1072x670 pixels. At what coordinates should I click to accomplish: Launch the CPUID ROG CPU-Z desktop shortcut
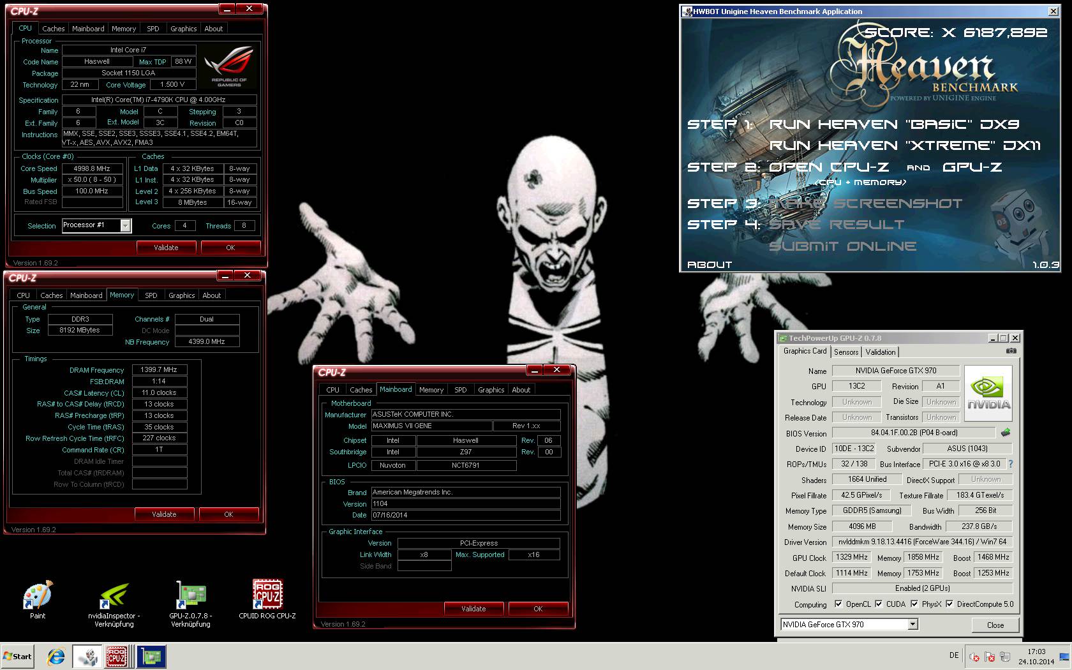tap(267, 599)
